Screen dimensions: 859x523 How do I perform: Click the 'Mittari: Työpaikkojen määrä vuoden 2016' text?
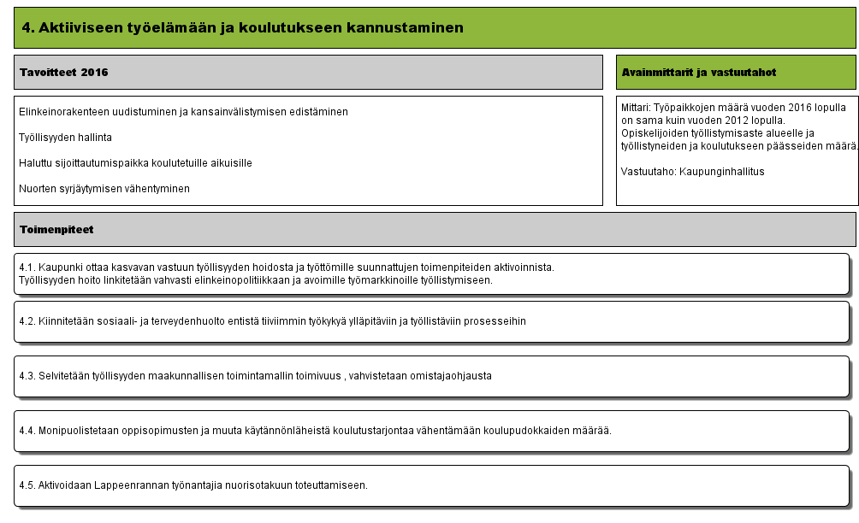717,107
